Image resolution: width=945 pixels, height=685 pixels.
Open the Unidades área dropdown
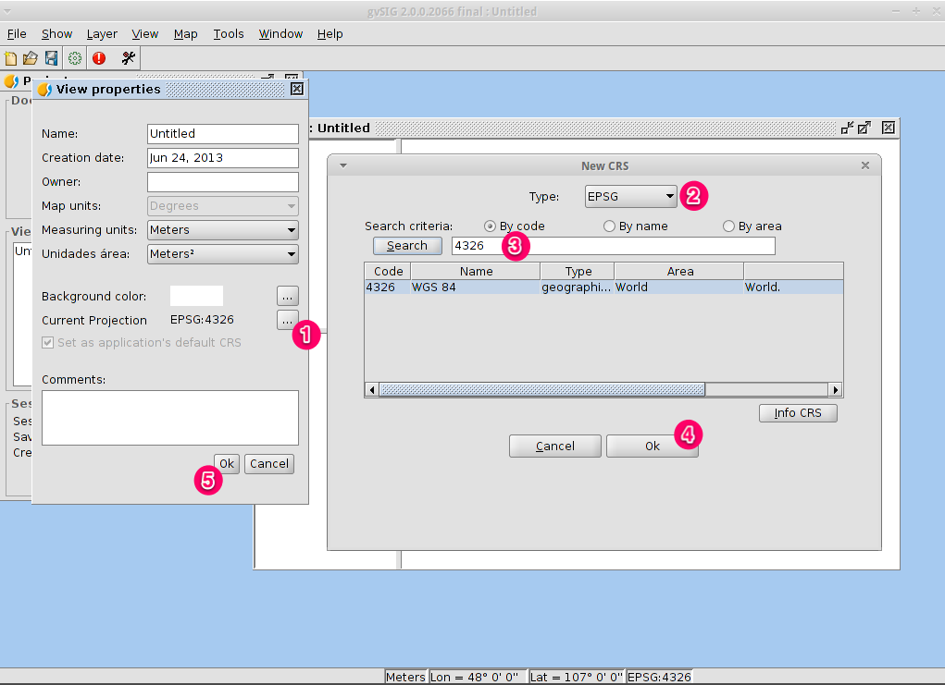coord(223,254)
